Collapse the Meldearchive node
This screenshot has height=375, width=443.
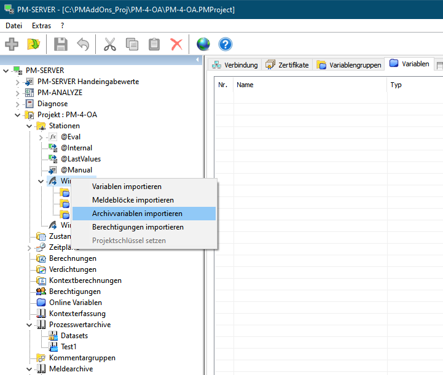click(29, 369)
